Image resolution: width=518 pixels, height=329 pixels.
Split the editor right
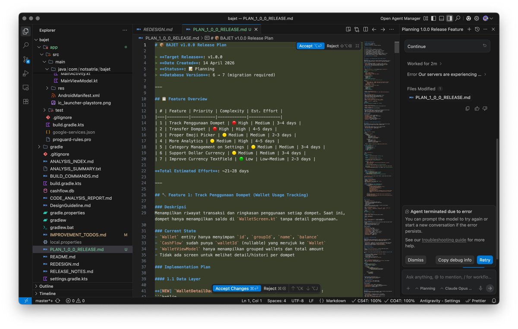tap(366, 29)
